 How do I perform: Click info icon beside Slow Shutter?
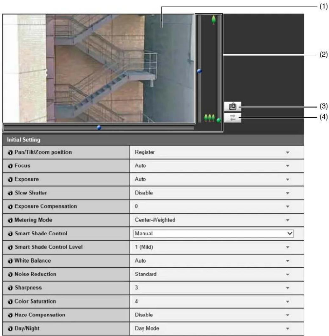click(x=10, y=193)
